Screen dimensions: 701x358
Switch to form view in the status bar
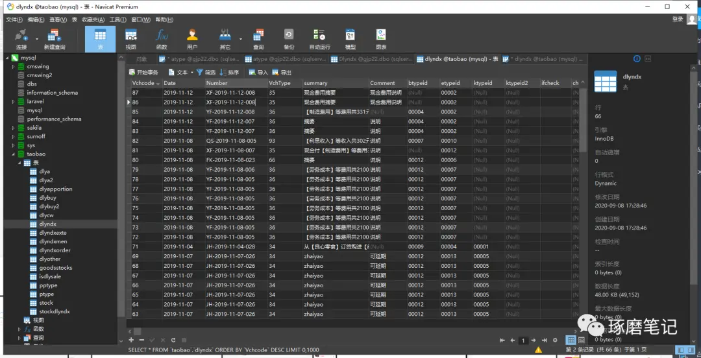582,340
